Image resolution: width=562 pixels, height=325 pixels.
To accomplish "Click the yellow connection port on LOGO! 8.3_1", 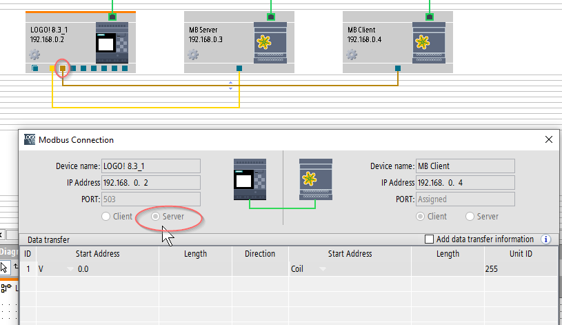I will click(52, 68).
